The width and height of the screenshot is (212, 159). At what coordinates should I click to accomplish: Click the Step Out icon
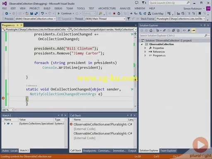click(145, 14)
